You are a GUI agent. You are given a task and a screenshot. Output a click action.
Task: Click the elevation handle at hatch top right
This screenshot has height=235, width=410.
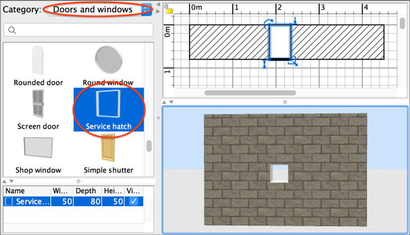coord(295,21)
